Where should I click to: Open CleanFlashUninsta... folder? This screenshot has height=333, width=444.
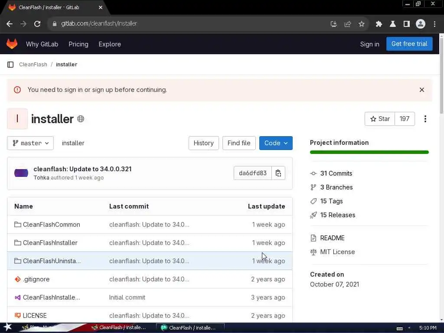(52, 261)
